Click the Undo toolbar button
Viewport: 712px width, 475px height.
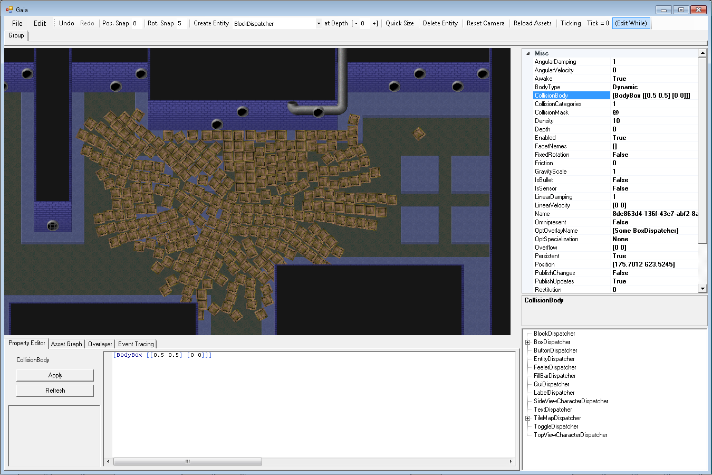coord(66,23)
